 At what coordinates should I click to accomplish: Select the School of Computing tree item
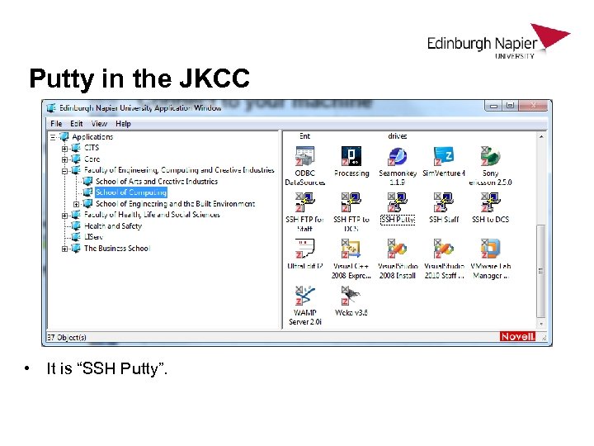(x=131, y=192)
